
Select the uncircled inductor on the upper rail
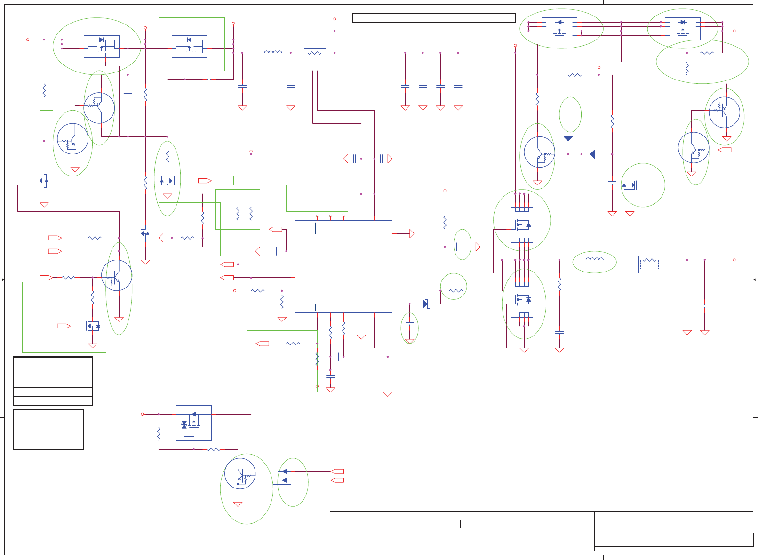click(273, 52)
